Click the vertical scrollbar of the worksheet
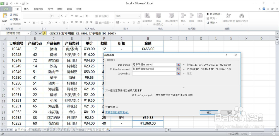 (x=277, y=83)
